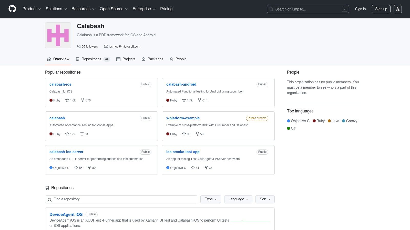
Task: Click the DeviceAgent.iOS activity sparkline graph
Action: coord(250,221)
